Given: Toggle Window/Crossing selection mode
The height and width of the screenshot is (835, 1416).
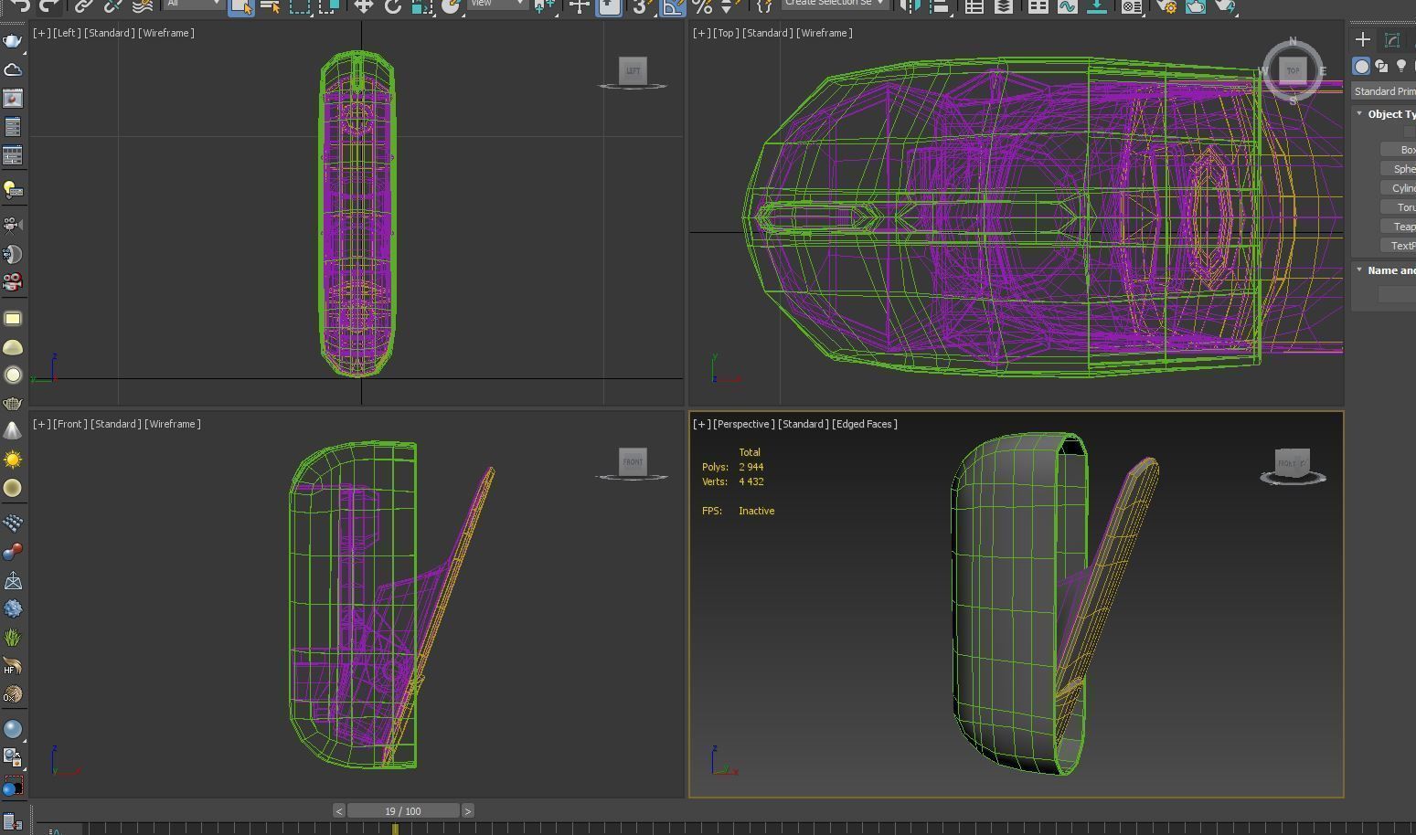Looking at the screenshot, I should tap(329, 5).
